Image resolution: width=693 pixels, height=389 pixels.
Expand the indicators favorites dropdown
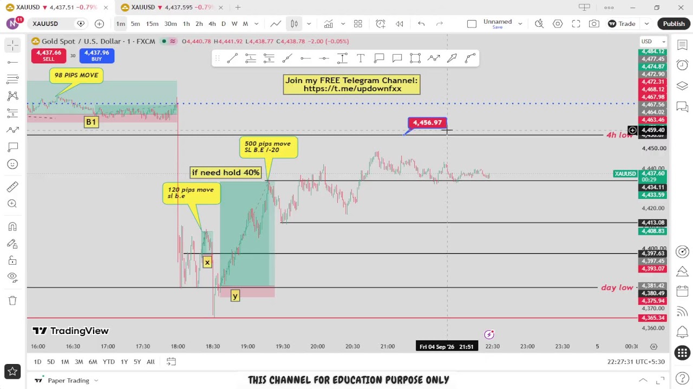point(343,24)
